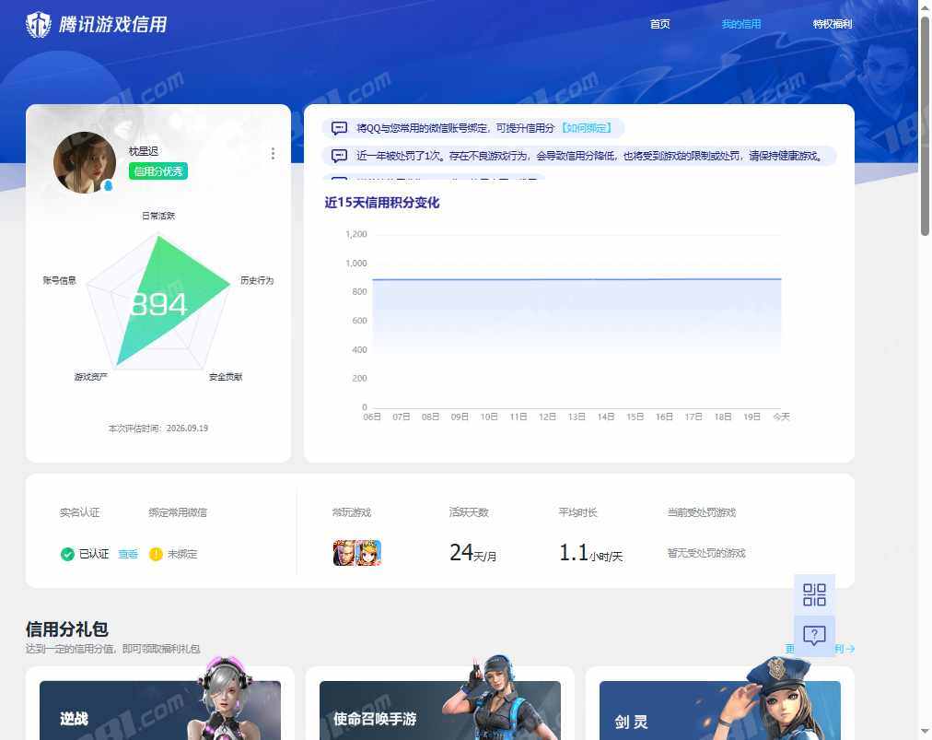Click the 游戏资产 radar axis label
The image size is (932, 740).
click(91, 377)
